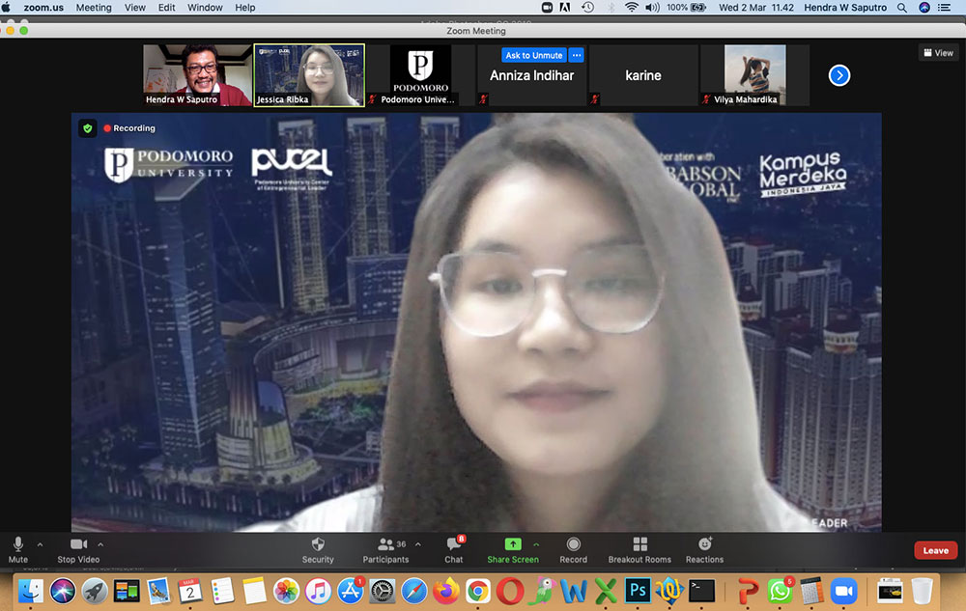Open the Window menu
The width and height of the screenshot is (966, 611).
tap(205, 7)
